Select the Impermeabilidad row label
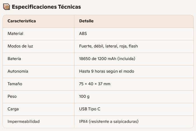Screen dimensions: 196x131 [x=23, y=122]
